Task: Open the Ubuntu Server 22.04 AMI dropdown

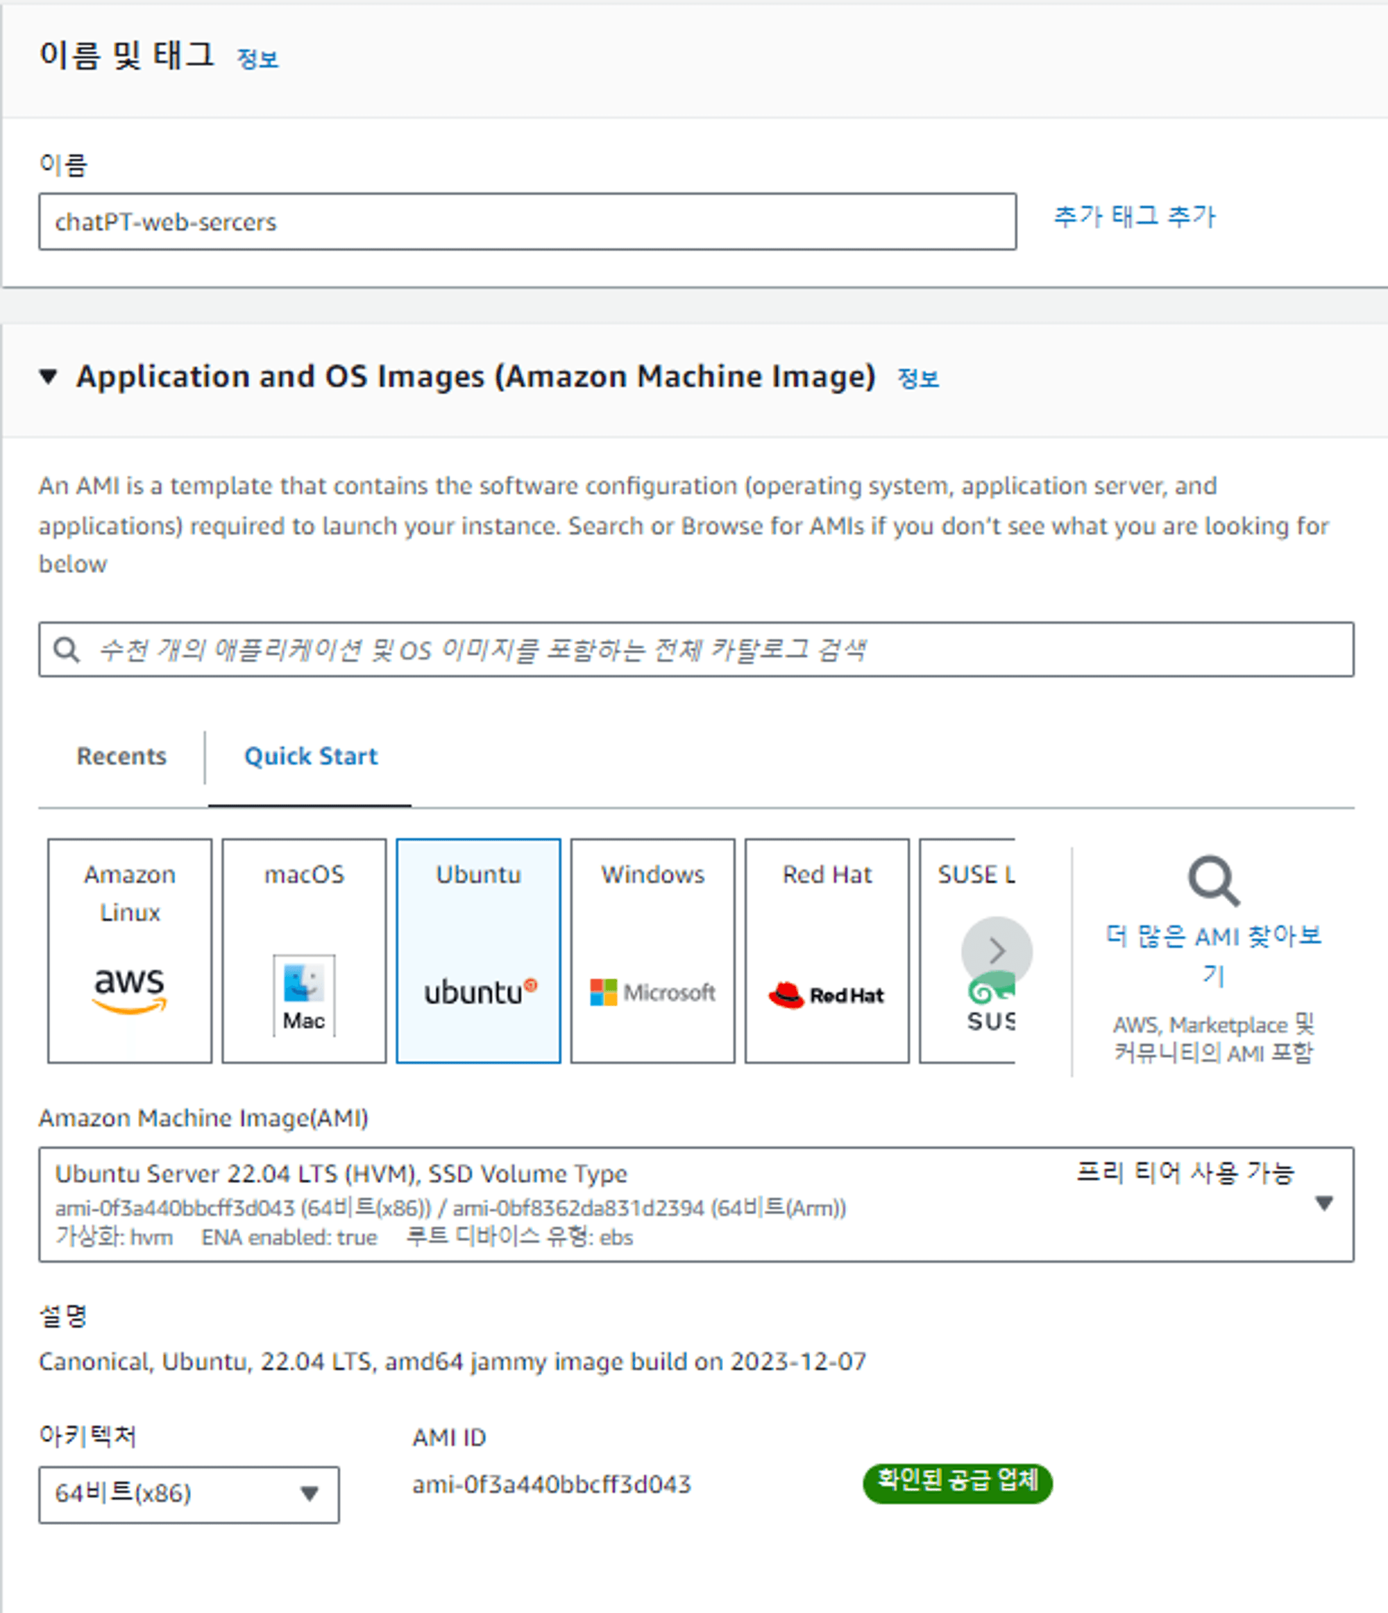Action: (696, 1204)
